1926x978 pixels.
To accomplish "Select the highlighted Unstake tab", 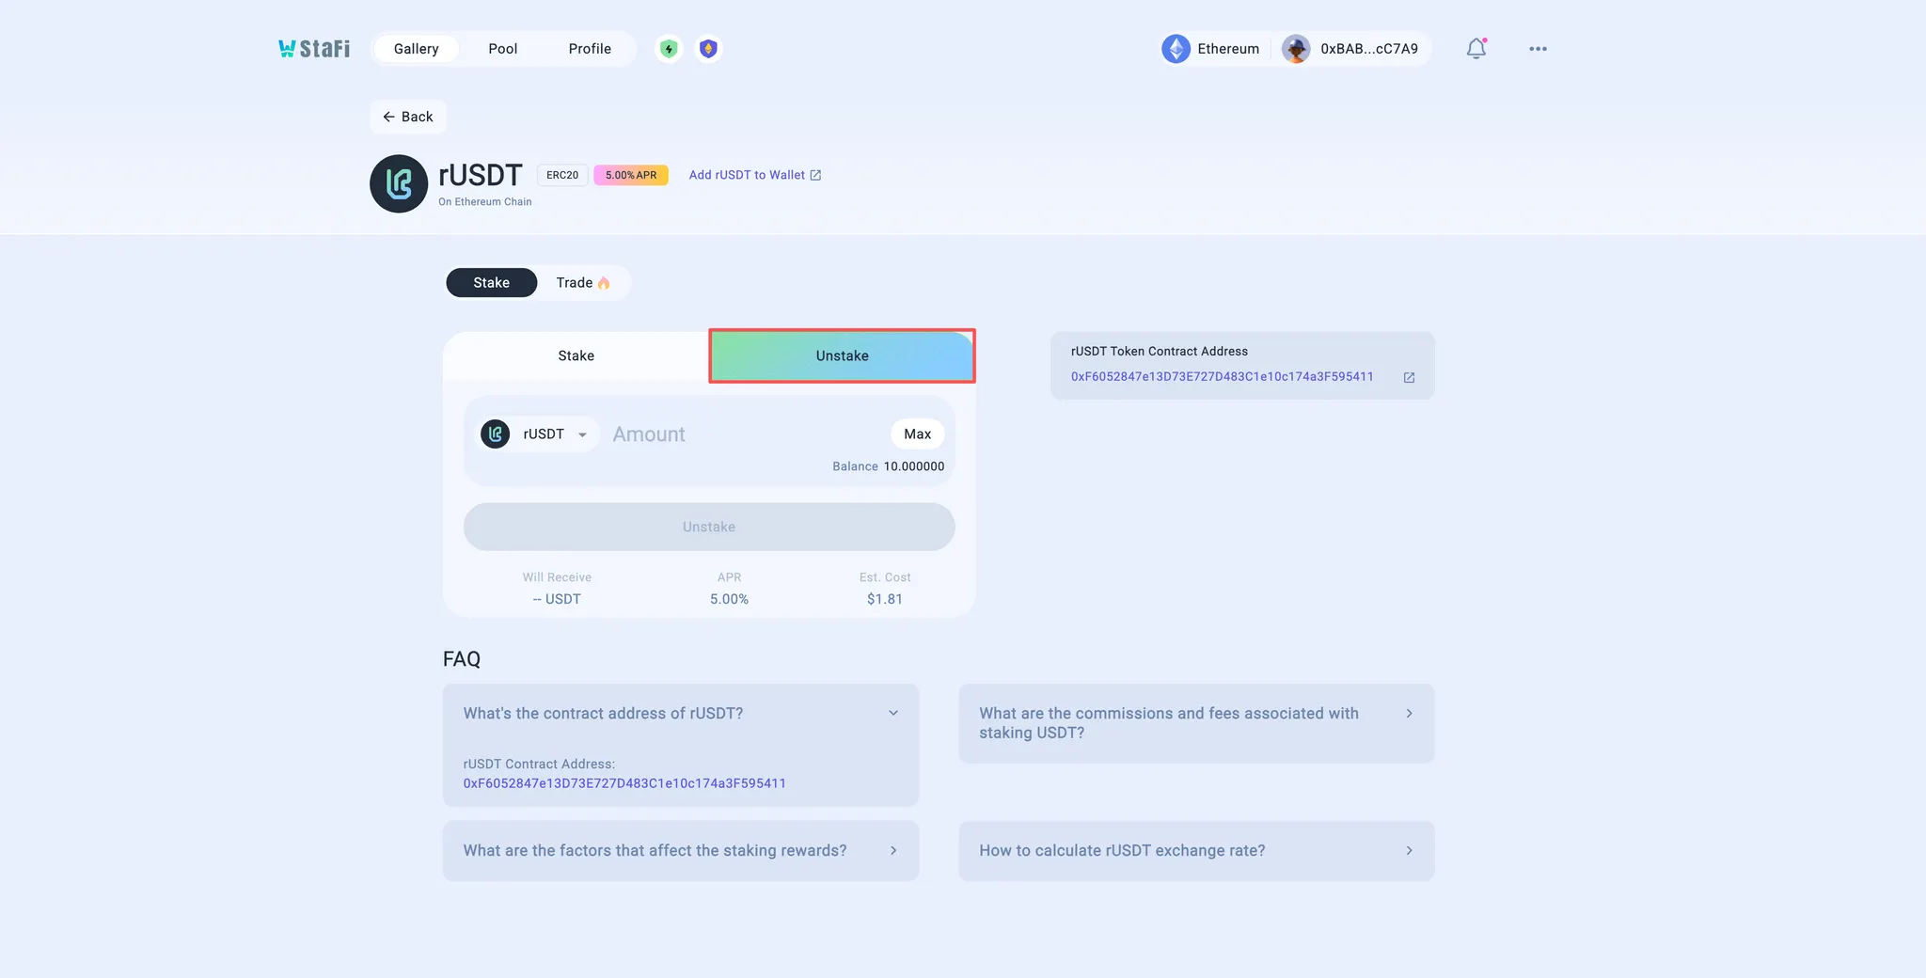I will (x=842, y=356).
